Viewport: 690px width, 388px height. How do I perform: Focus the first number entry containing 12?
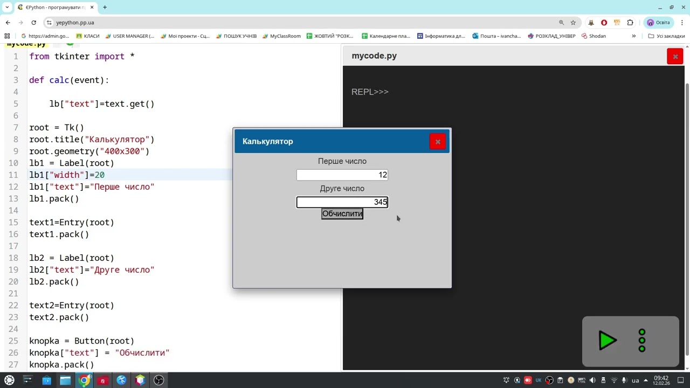coord(342,175)
